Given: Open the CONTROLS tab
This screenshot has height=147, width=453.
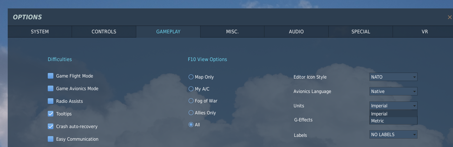Looking at the screenshot, I should tap(104, 32).
